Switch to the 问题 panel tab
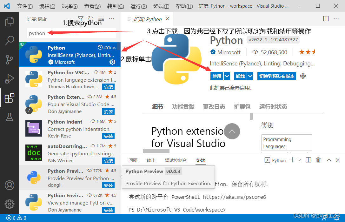Viewport: 345px width, 222px height. point(133,160)
